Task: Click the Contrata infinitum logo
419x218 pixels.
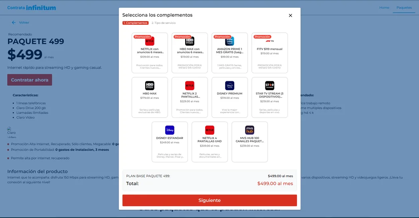Action: [x=32, y=8]
